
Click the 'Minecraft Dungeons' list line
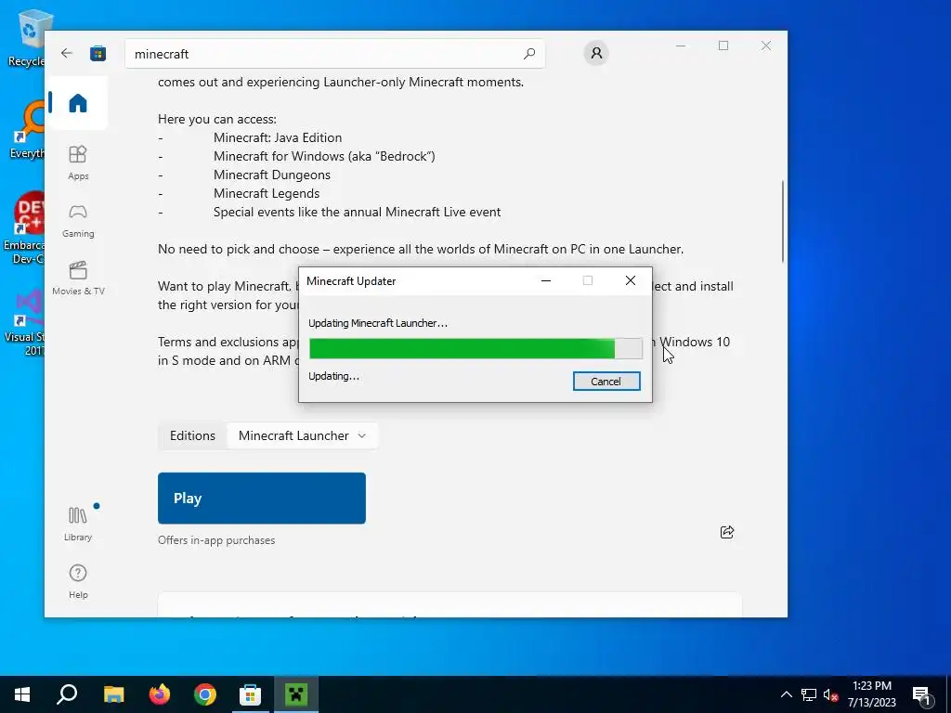272,175
